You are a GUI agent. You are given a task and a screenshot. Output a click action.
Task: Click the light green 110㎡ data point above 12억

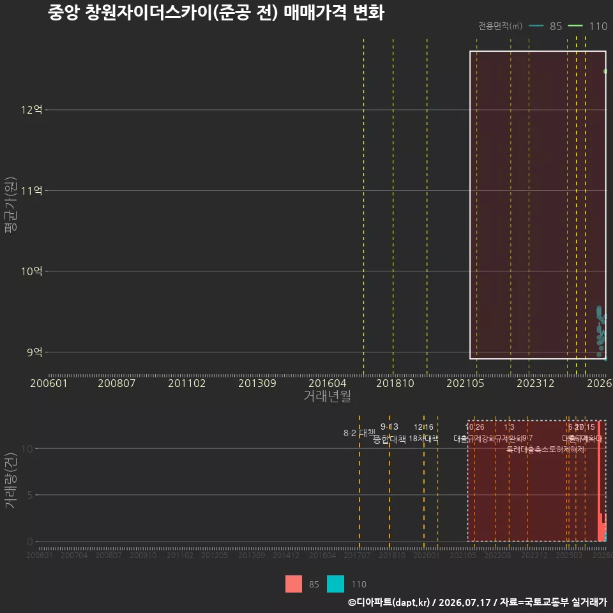[x=605, y=71]
